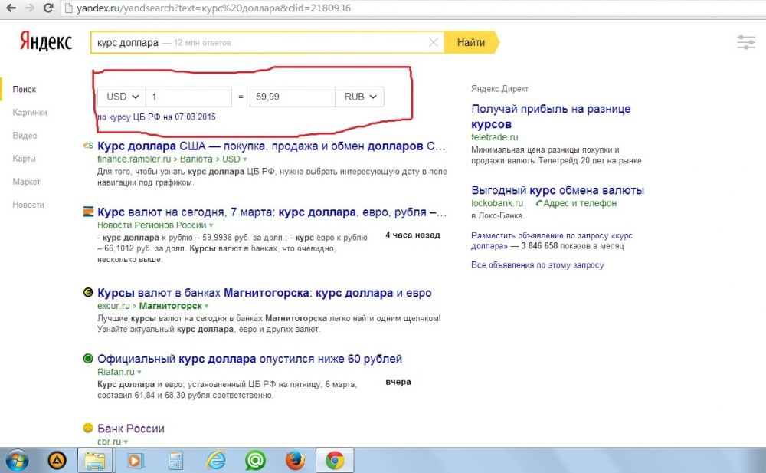Open Получай прибыль на разнице курсов ad
Screen dimensions: 766x473
[x=551, y=116]
